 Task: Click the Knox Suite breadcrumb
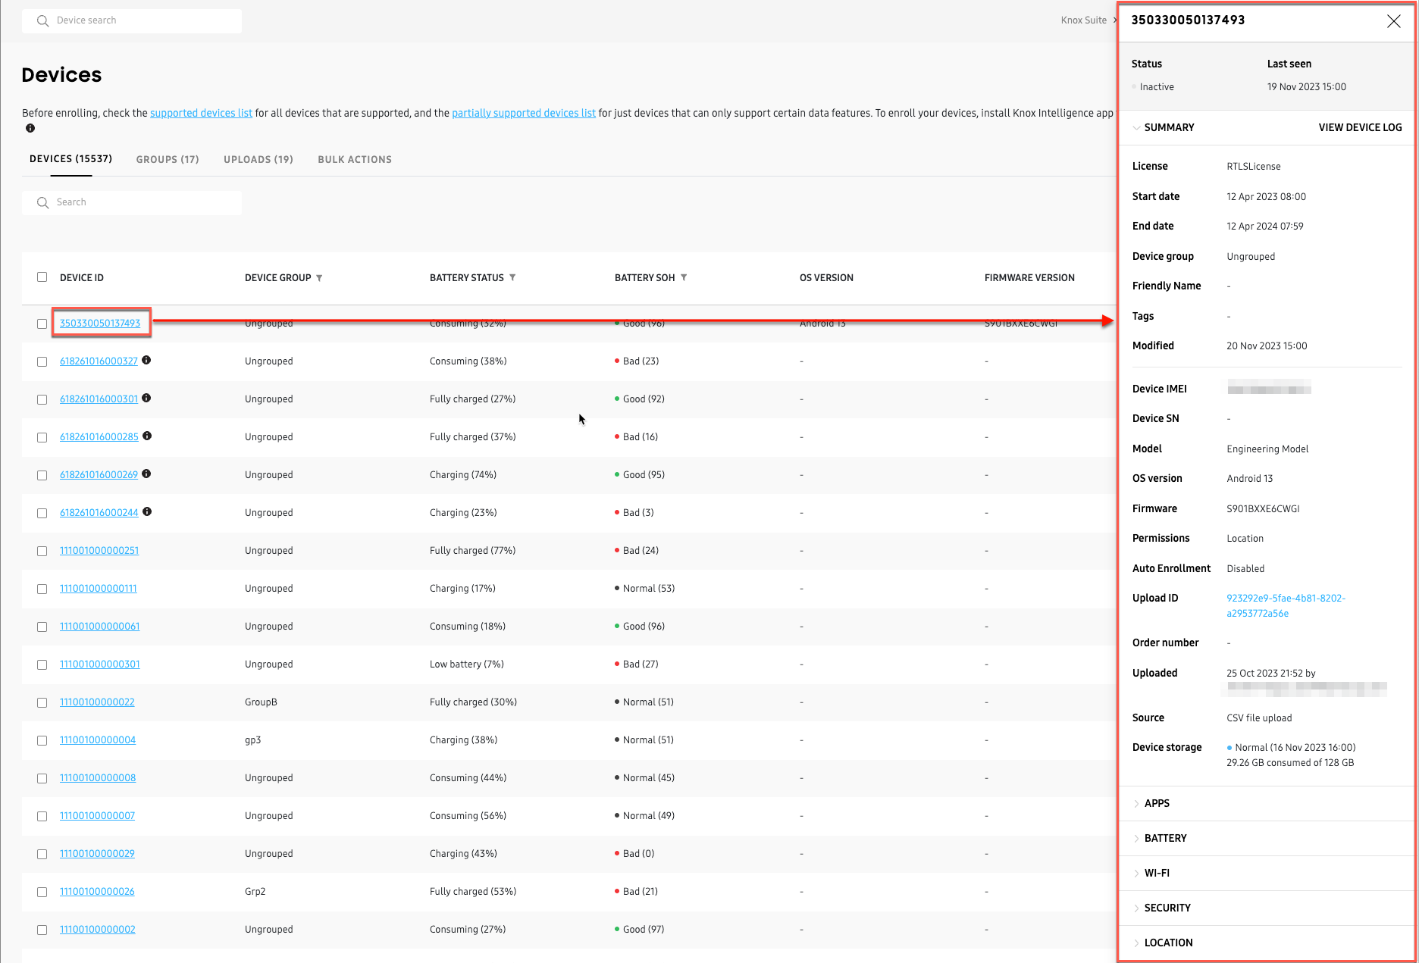click(1083, 20)
